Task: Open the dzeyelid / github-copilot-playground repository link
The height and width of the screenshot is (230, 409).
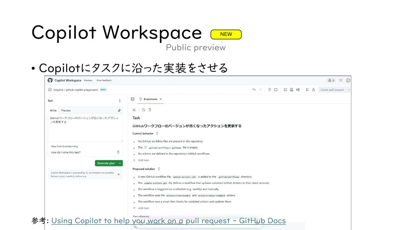Action: click(75, 90)
